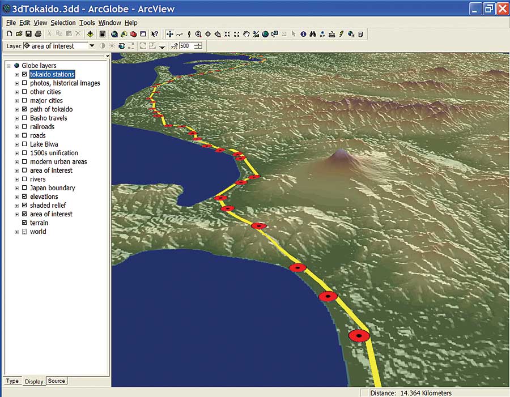Image resolution: width=510 pixels, height=397 pixels.
Task: Open the Tools menu
Action: point(87,23)
